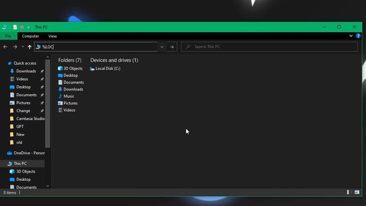Click the pin icon next to Change

(42, 110)
